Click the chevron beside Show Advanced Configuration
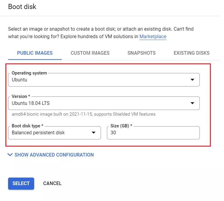The width and height of the screenshot is (224, 201). [x=10, y=155]
